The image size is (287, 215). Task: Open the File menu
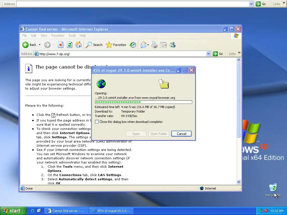pyautogui.click(x=24, y=36)
